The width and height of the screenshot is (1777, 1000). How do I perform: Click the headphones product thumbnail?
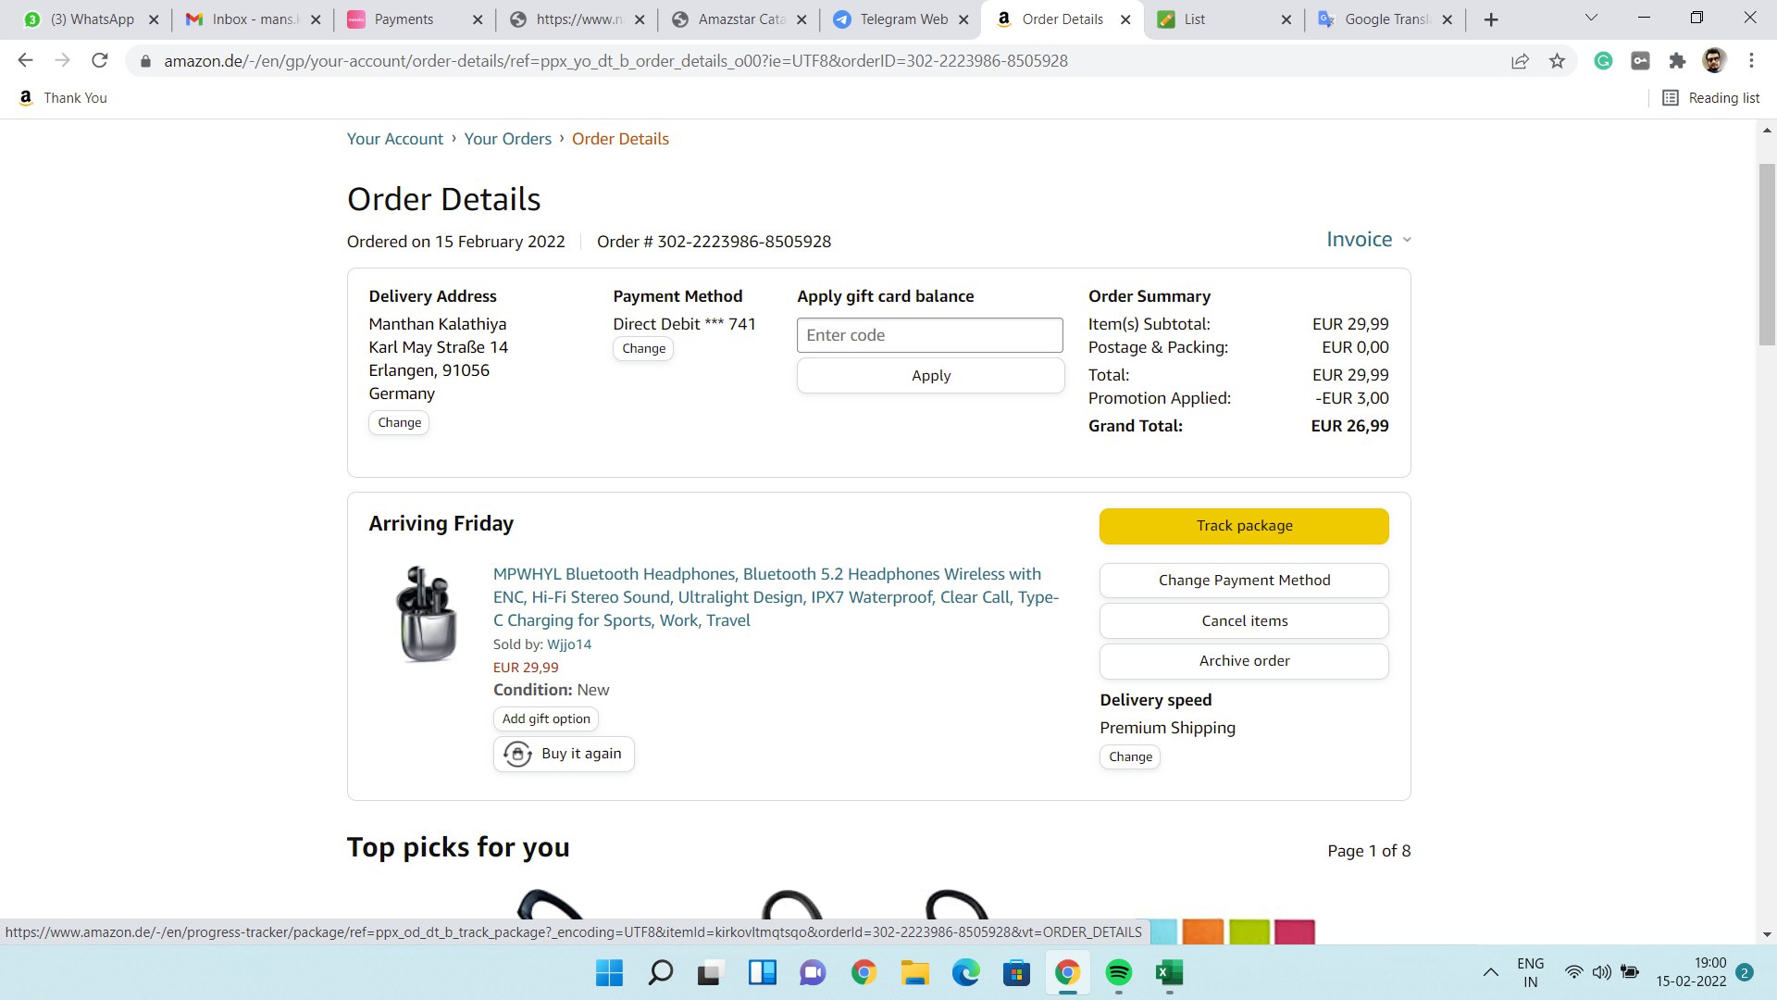click(427, 614)
